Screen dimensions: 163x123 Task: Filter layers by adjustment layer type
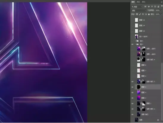pyautogui.click(x=149, y=7)
